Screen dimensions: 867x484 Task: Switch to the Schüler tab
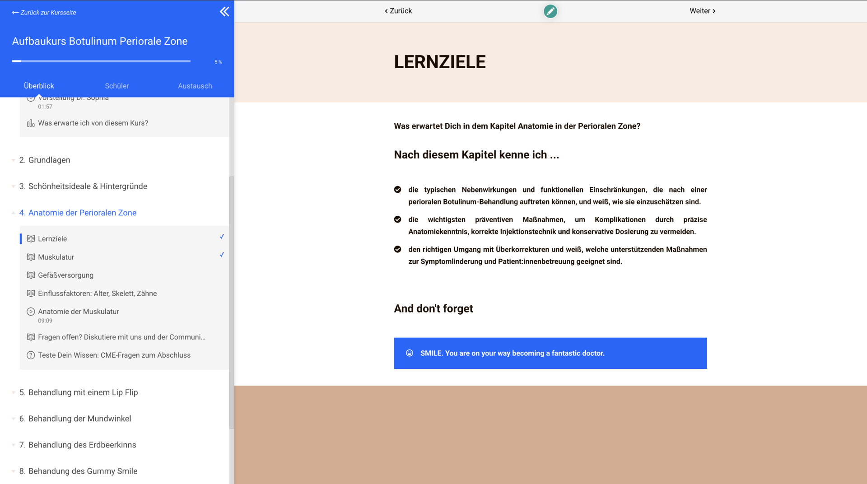pos(117,86)
